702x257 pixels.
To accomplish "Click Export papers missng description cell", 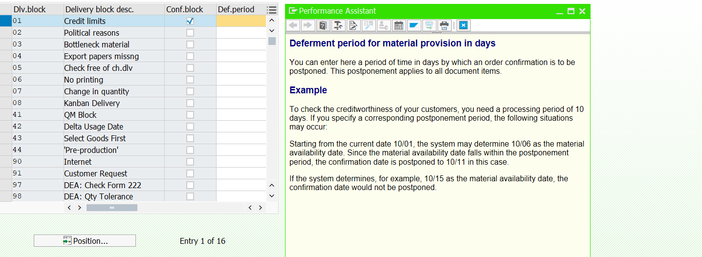I will pos(114,56).
